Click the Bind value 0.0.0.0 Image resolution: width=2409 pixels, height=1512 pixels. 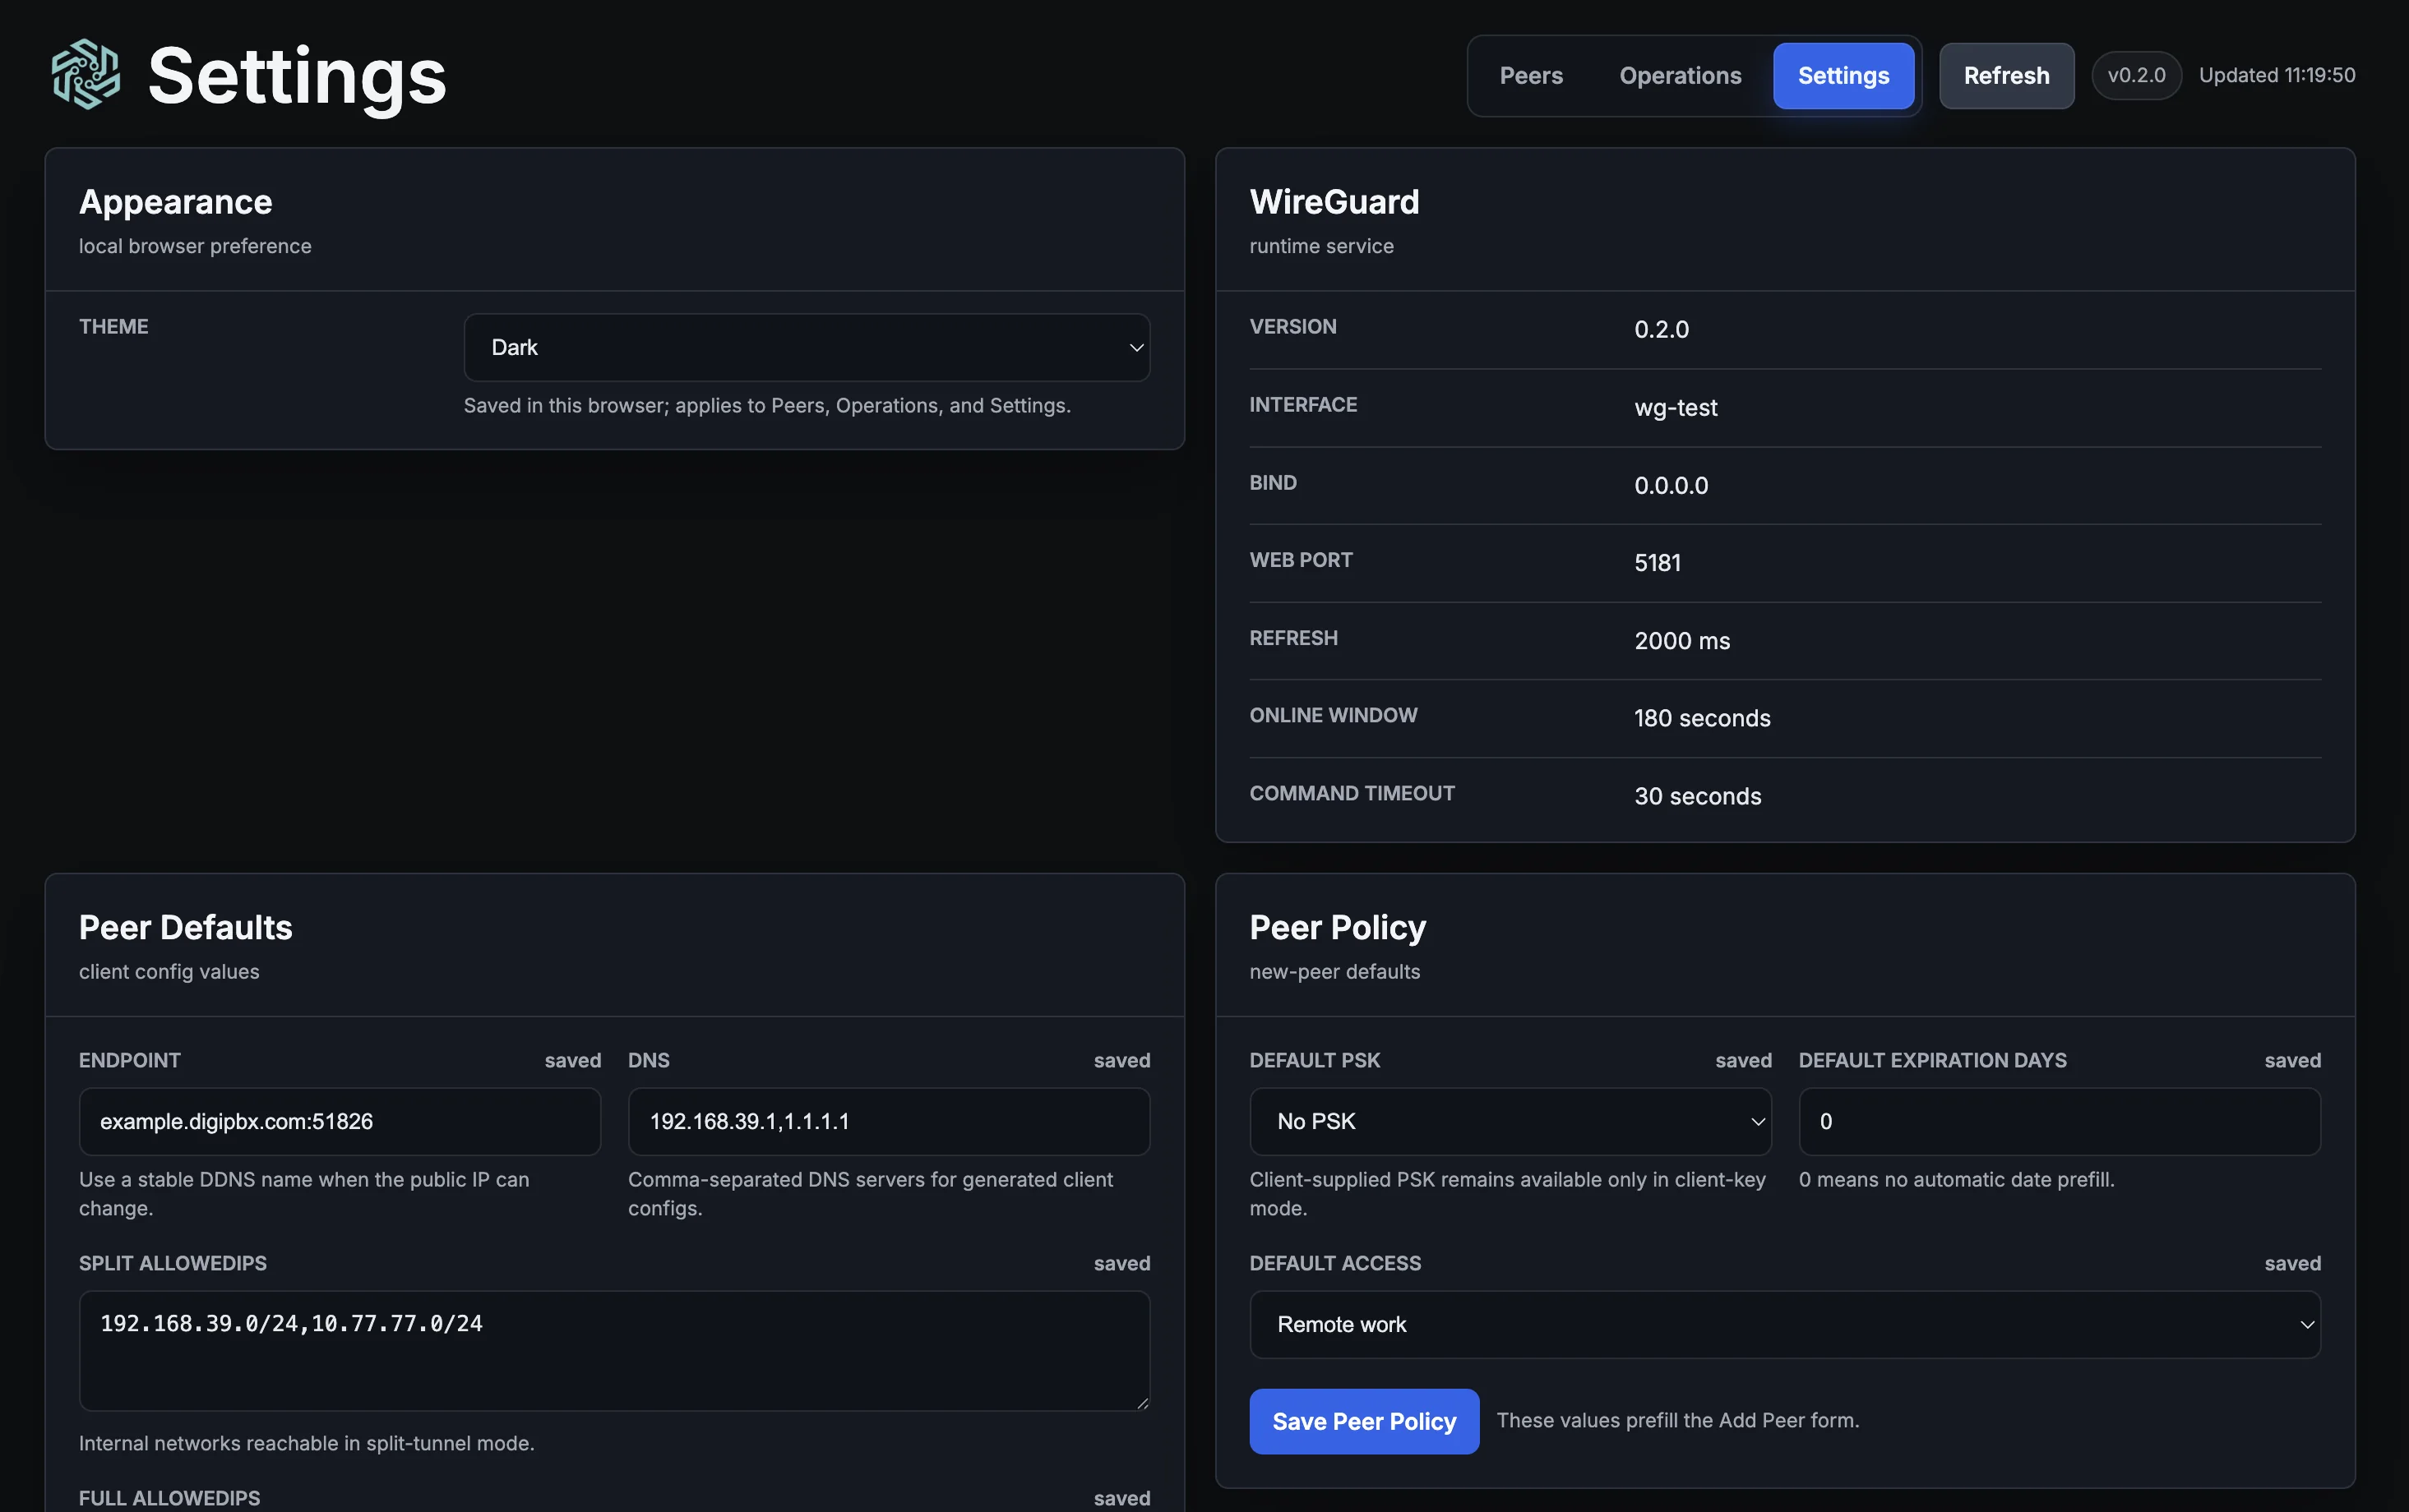pos(1671,485)
